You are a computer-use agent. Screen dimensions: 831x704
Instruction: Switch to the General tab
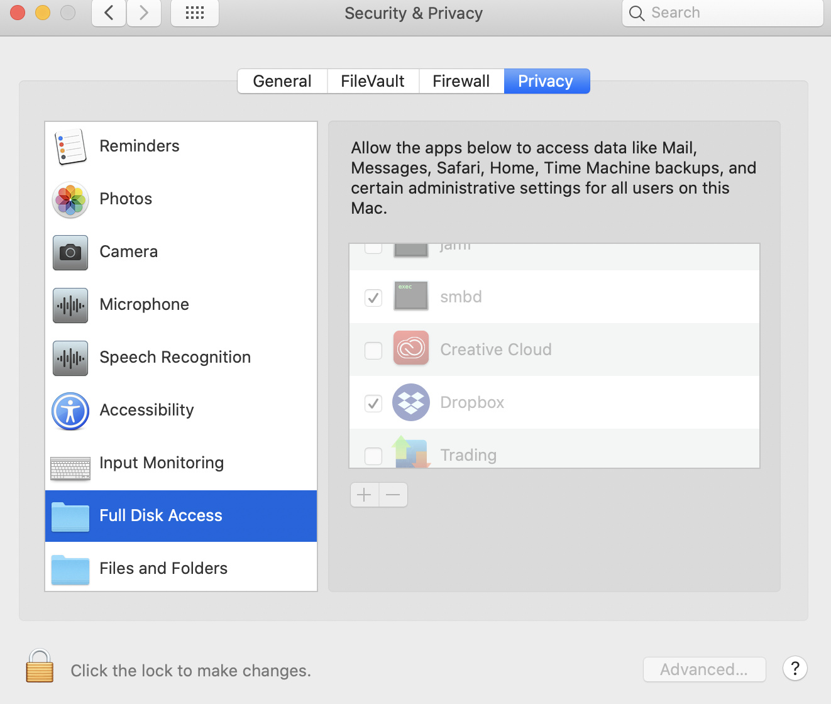click(282, 81)
